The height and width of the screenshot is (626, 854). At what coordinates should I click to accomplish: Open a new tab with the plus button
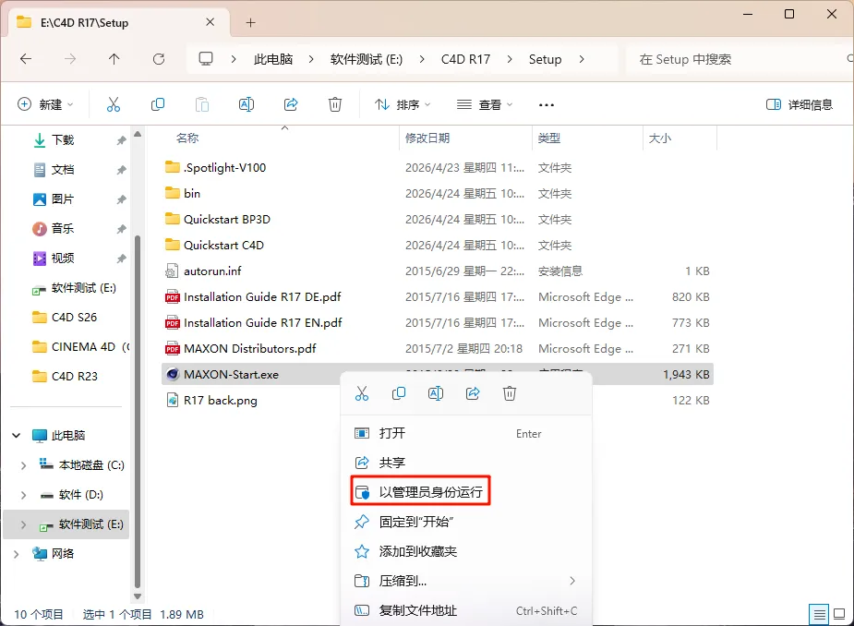tap(250, 23)
